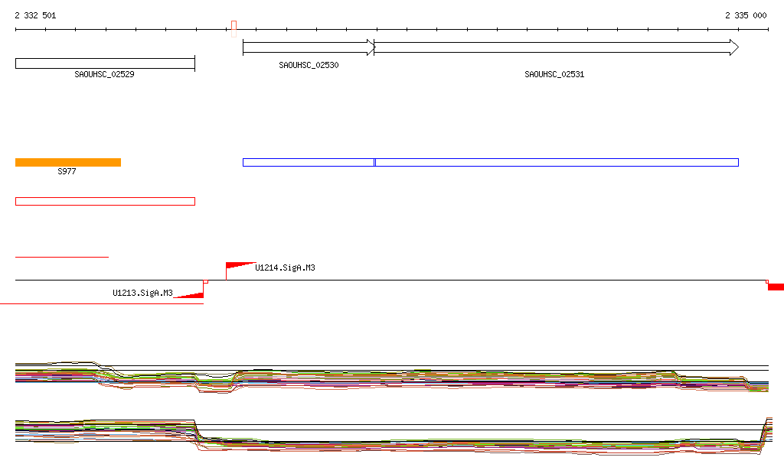Click the SAOUHSC_02529 gene box
Image resolution: width=784 pixels, height=467 pixels.
105,63
